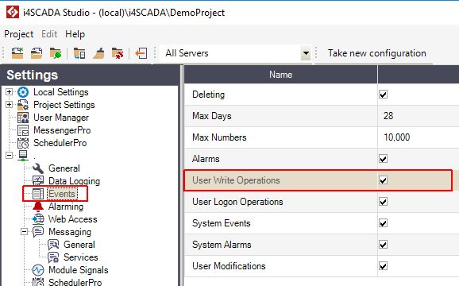The image size is (459, 286).
Task: Click the toolbar folder with device icon
Action: (x=79, y=53)
